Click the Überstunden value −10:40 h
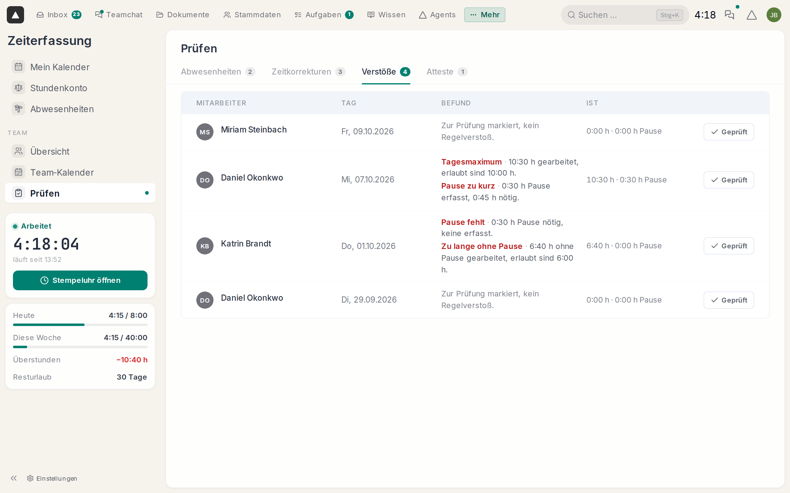This screenshot has height=493, width=790. (132, 360)
